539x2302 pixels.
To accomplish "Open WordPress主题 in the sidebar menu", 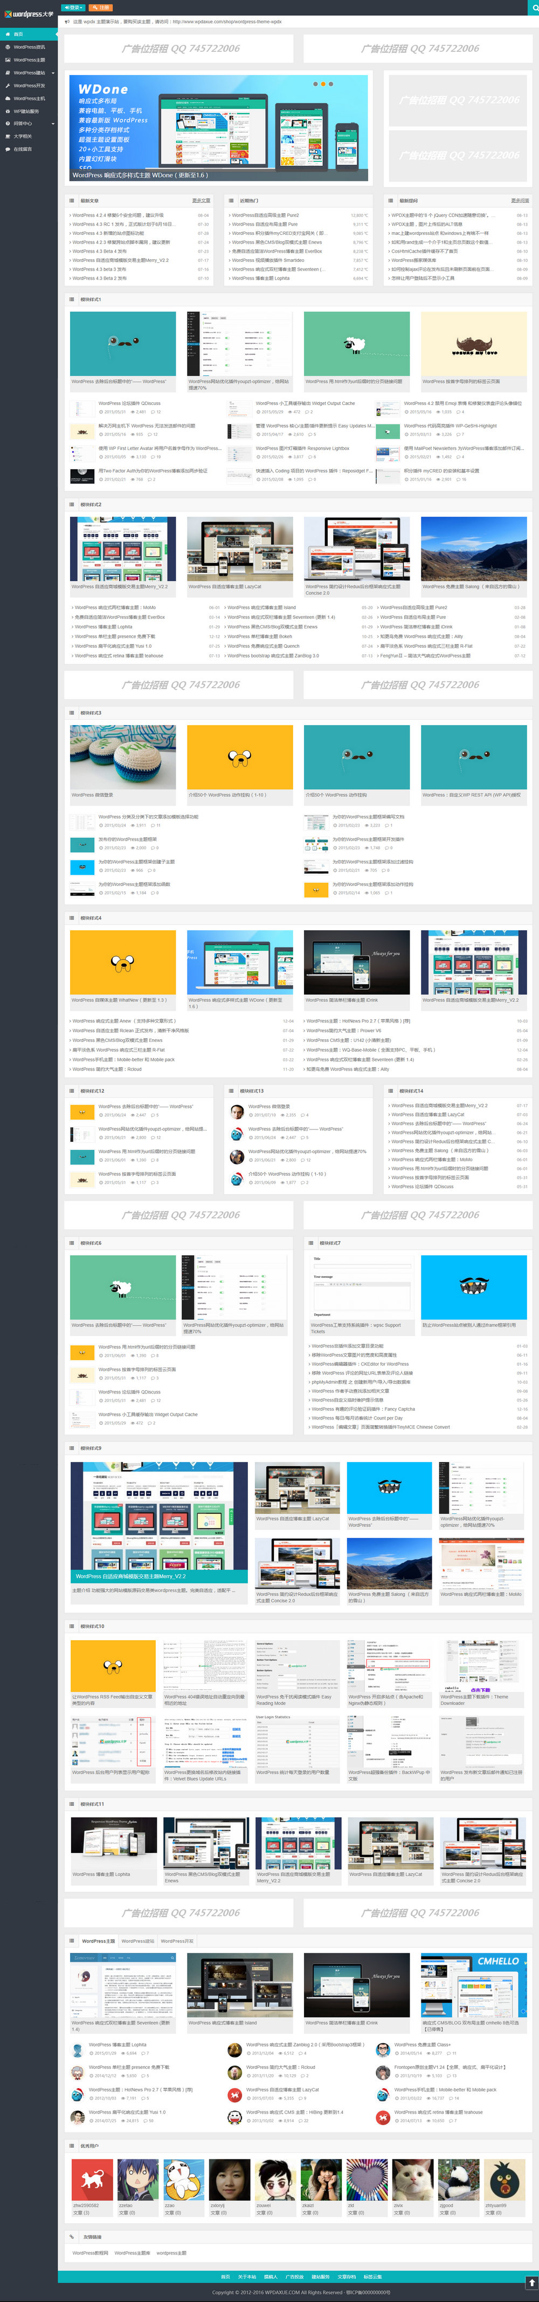I will click(29, 60).
